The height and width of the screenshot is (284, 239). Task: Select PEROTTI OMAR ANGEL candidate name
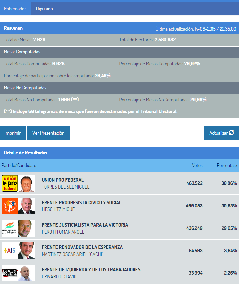coord(63,232)
